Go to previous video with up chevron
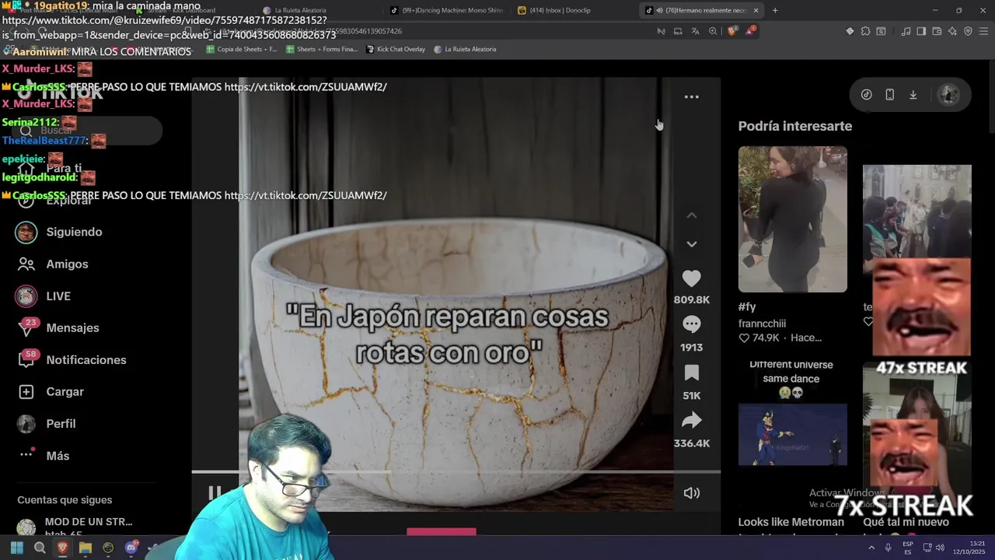 tap(691, 215)
